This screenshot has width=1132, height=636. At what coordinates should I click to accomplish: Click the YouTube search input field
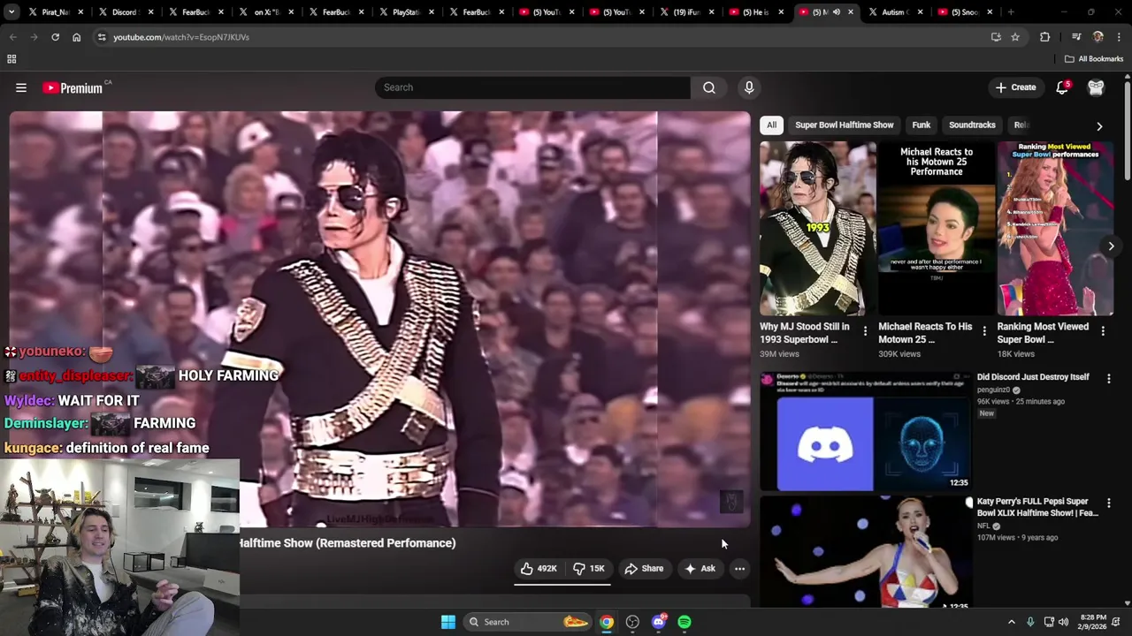[x=532, y=87]
